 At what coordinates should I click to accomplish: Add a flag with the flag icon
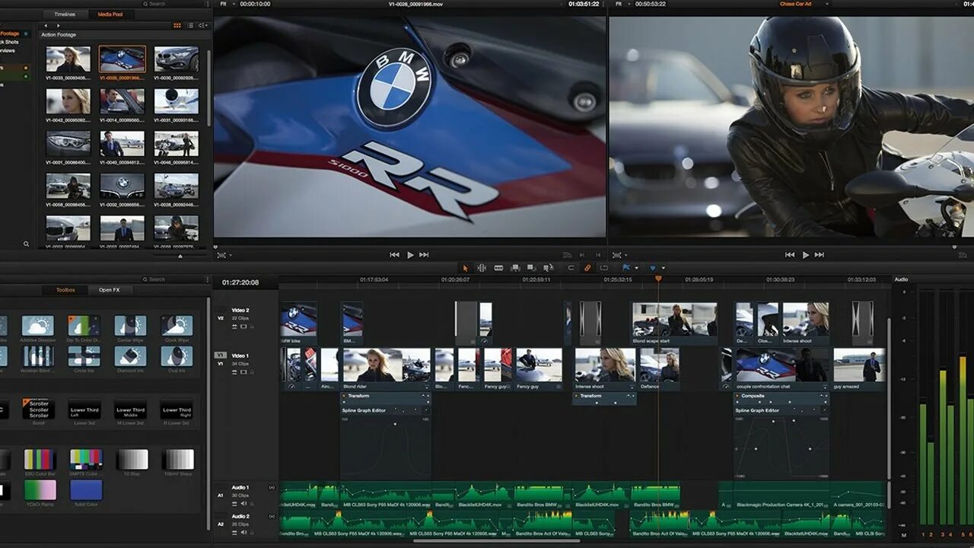[626, 268]
